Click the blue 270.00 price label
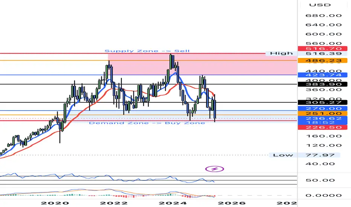This screenshot has width=351, height=207. (x=323, y=108)
